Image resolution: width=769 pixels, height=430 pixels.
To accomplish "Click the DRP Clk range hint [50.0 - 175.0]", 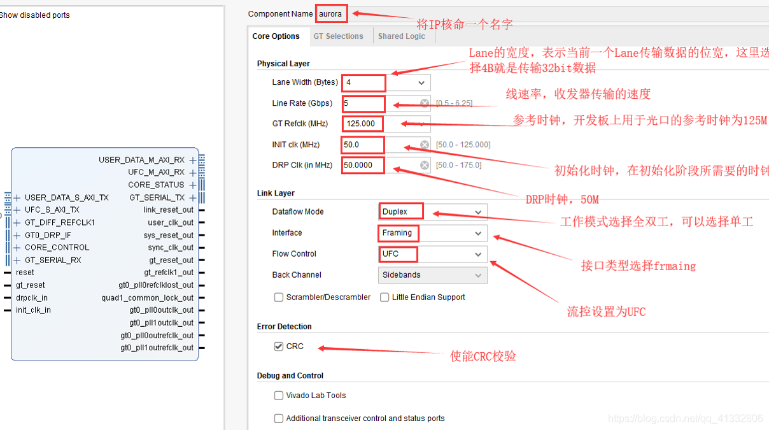I will (x=458, y=165).
